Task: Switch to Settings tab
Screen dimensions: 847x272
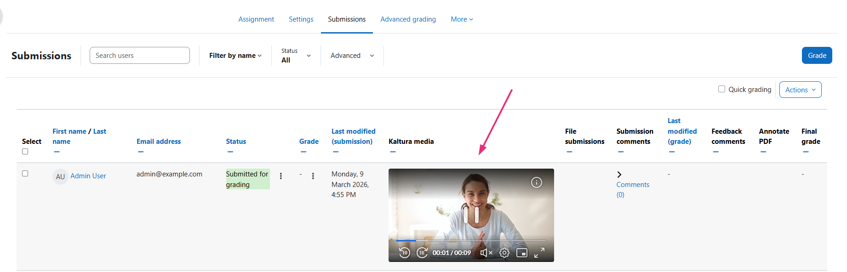Action: tap(301, 19)
